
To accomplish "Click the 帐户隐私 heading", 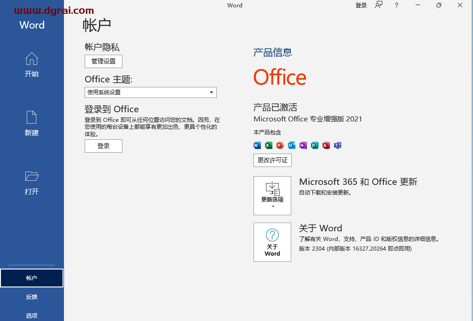I will 102,47.
